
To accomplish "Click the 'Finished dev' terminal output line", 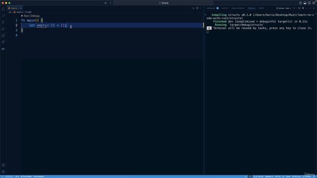I will (x=260, y=21).
